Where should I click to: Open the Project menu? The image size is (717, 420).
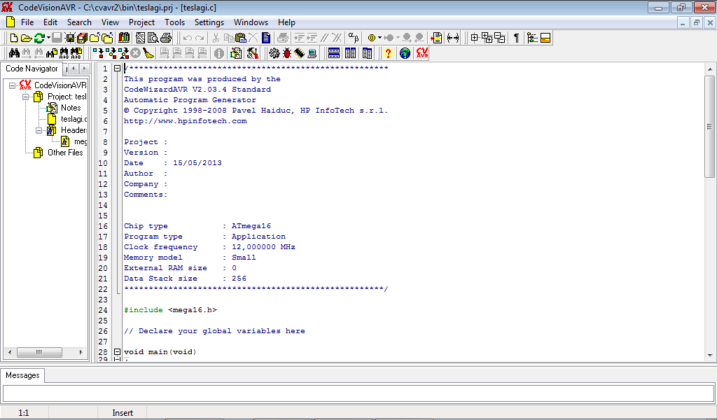(x=141, y=22)
